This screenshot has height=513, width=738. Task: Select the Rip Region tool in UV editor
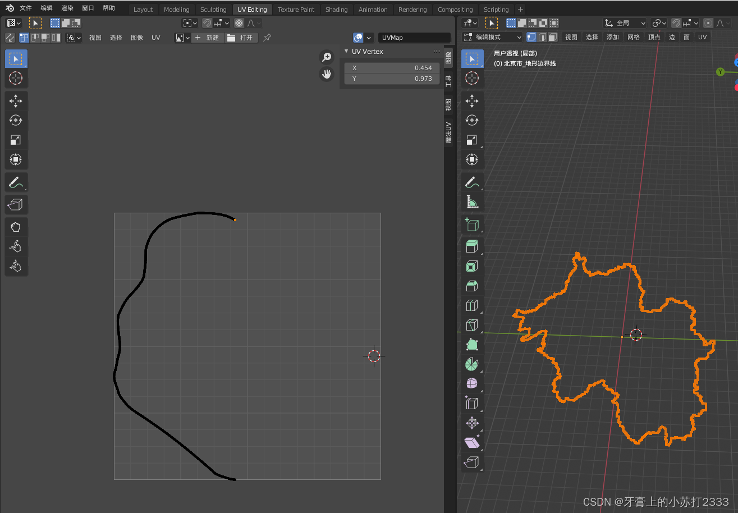click(x=16, y=205)
